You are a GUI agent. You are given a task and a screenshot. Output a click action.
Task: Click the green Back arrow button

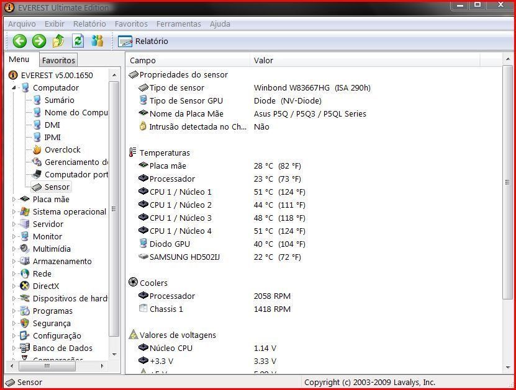(x=19, y=41)
